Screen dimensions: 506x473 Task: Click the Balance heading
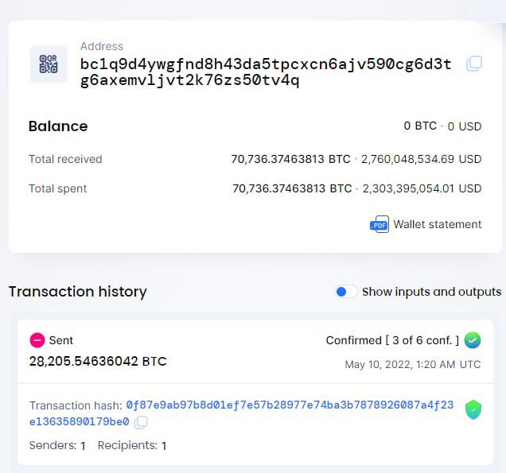[x=58, y=126]
